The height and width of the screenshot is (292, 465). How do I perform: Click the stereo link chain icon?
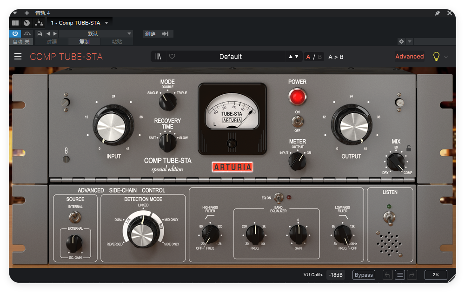tap(66, 150)
